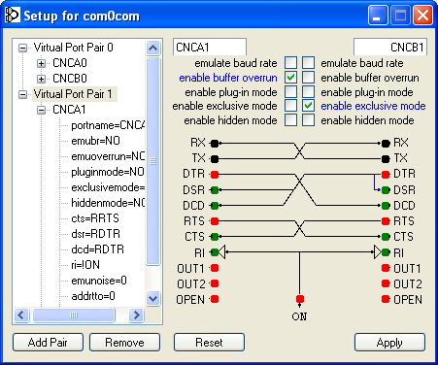This screenshot has width=438, height=365.
Task: Select the emunoise=0 tree entry
Action: 99,281
